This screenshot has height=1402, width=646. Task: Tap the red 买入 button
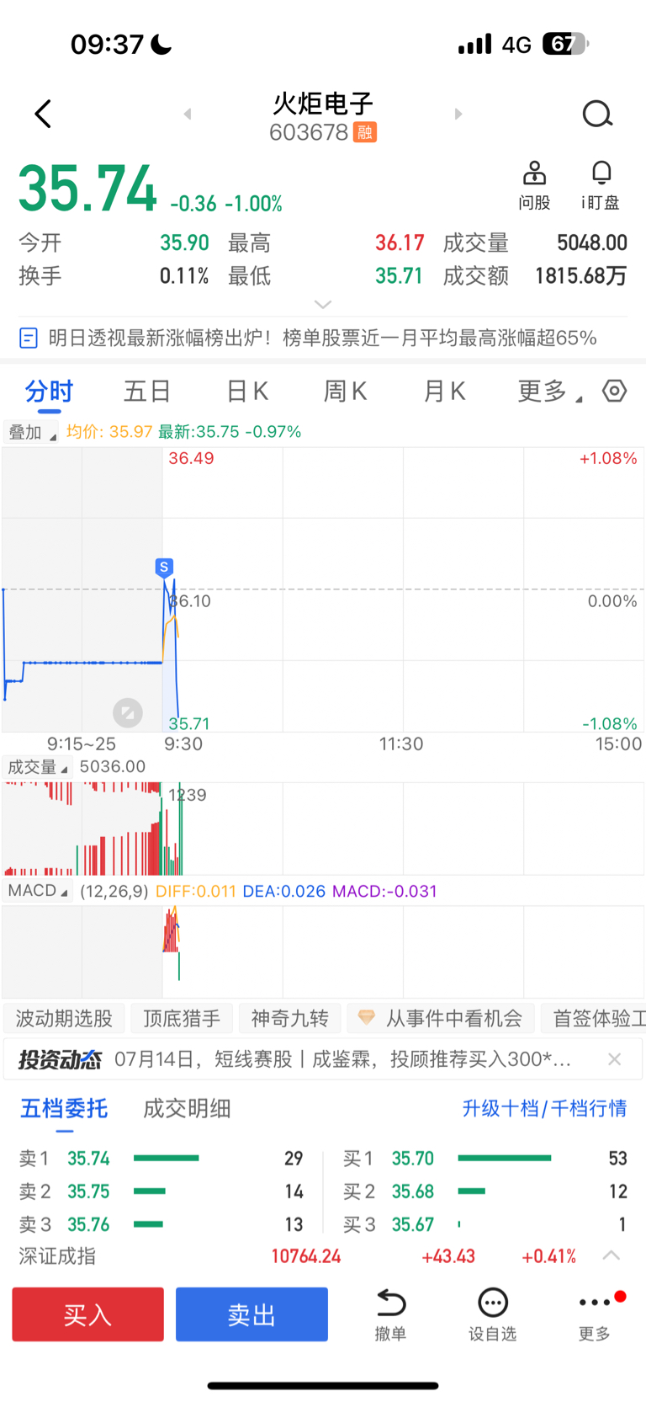(87, 1314)
